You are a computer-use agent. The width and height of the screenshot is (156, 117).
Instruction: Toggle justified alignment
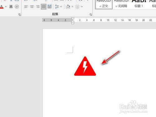click(44, 7)
